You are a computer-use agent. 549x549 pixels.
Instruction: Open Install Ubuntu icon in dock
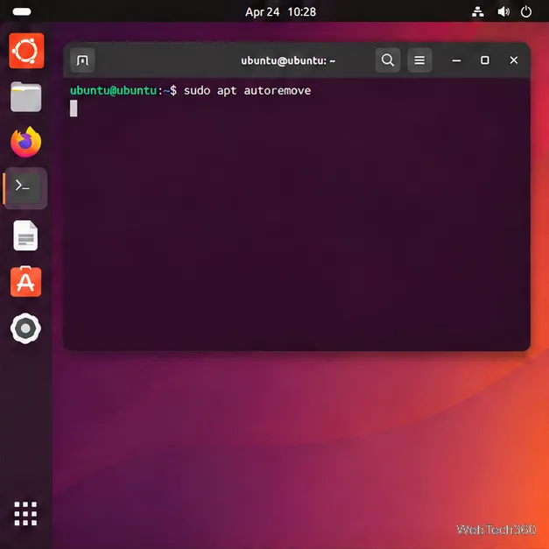pyautogui.click(x=26, y=51)
